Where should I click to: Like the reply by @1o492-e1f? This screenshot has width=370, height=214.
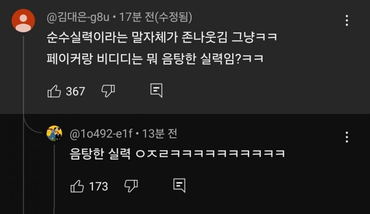[x=77, y=186]
